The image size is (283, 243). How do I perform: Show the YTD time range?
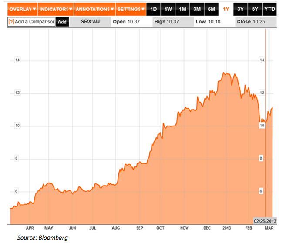270,9
